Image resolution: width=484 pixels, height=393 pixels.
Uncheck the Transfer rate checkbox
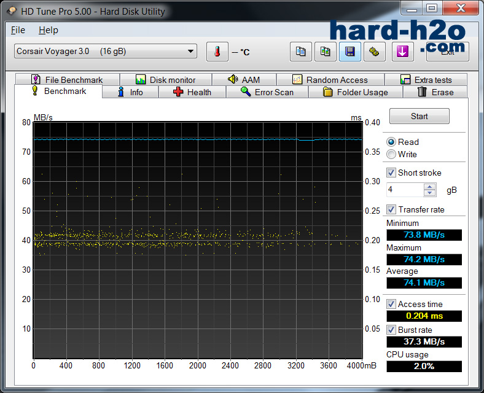click(x=391, y=209)
